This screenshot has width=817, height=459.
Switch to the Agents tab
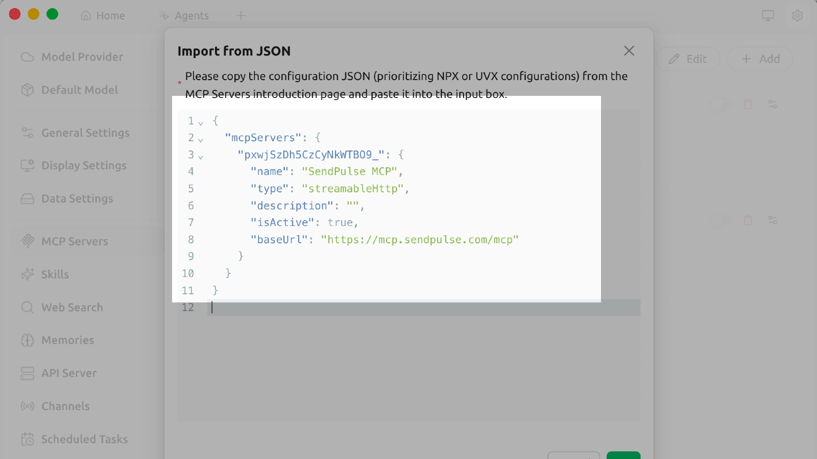pos(184,16)
